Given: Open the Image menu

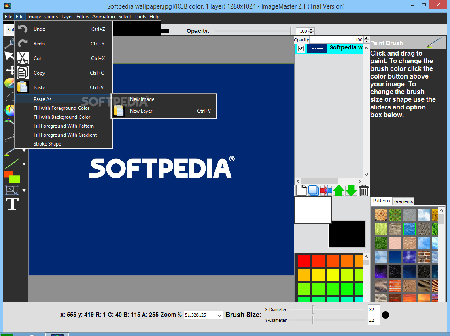Looking at the screenshot, I should [x=34, y=17].
